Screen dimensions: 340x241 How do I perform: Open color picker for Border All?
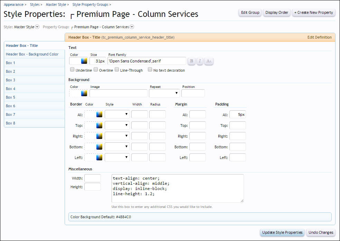pyautogui.click(x=100, y=114)
